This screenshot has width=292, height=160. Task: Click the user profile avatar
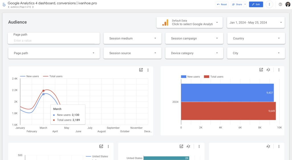pos(288,5)
